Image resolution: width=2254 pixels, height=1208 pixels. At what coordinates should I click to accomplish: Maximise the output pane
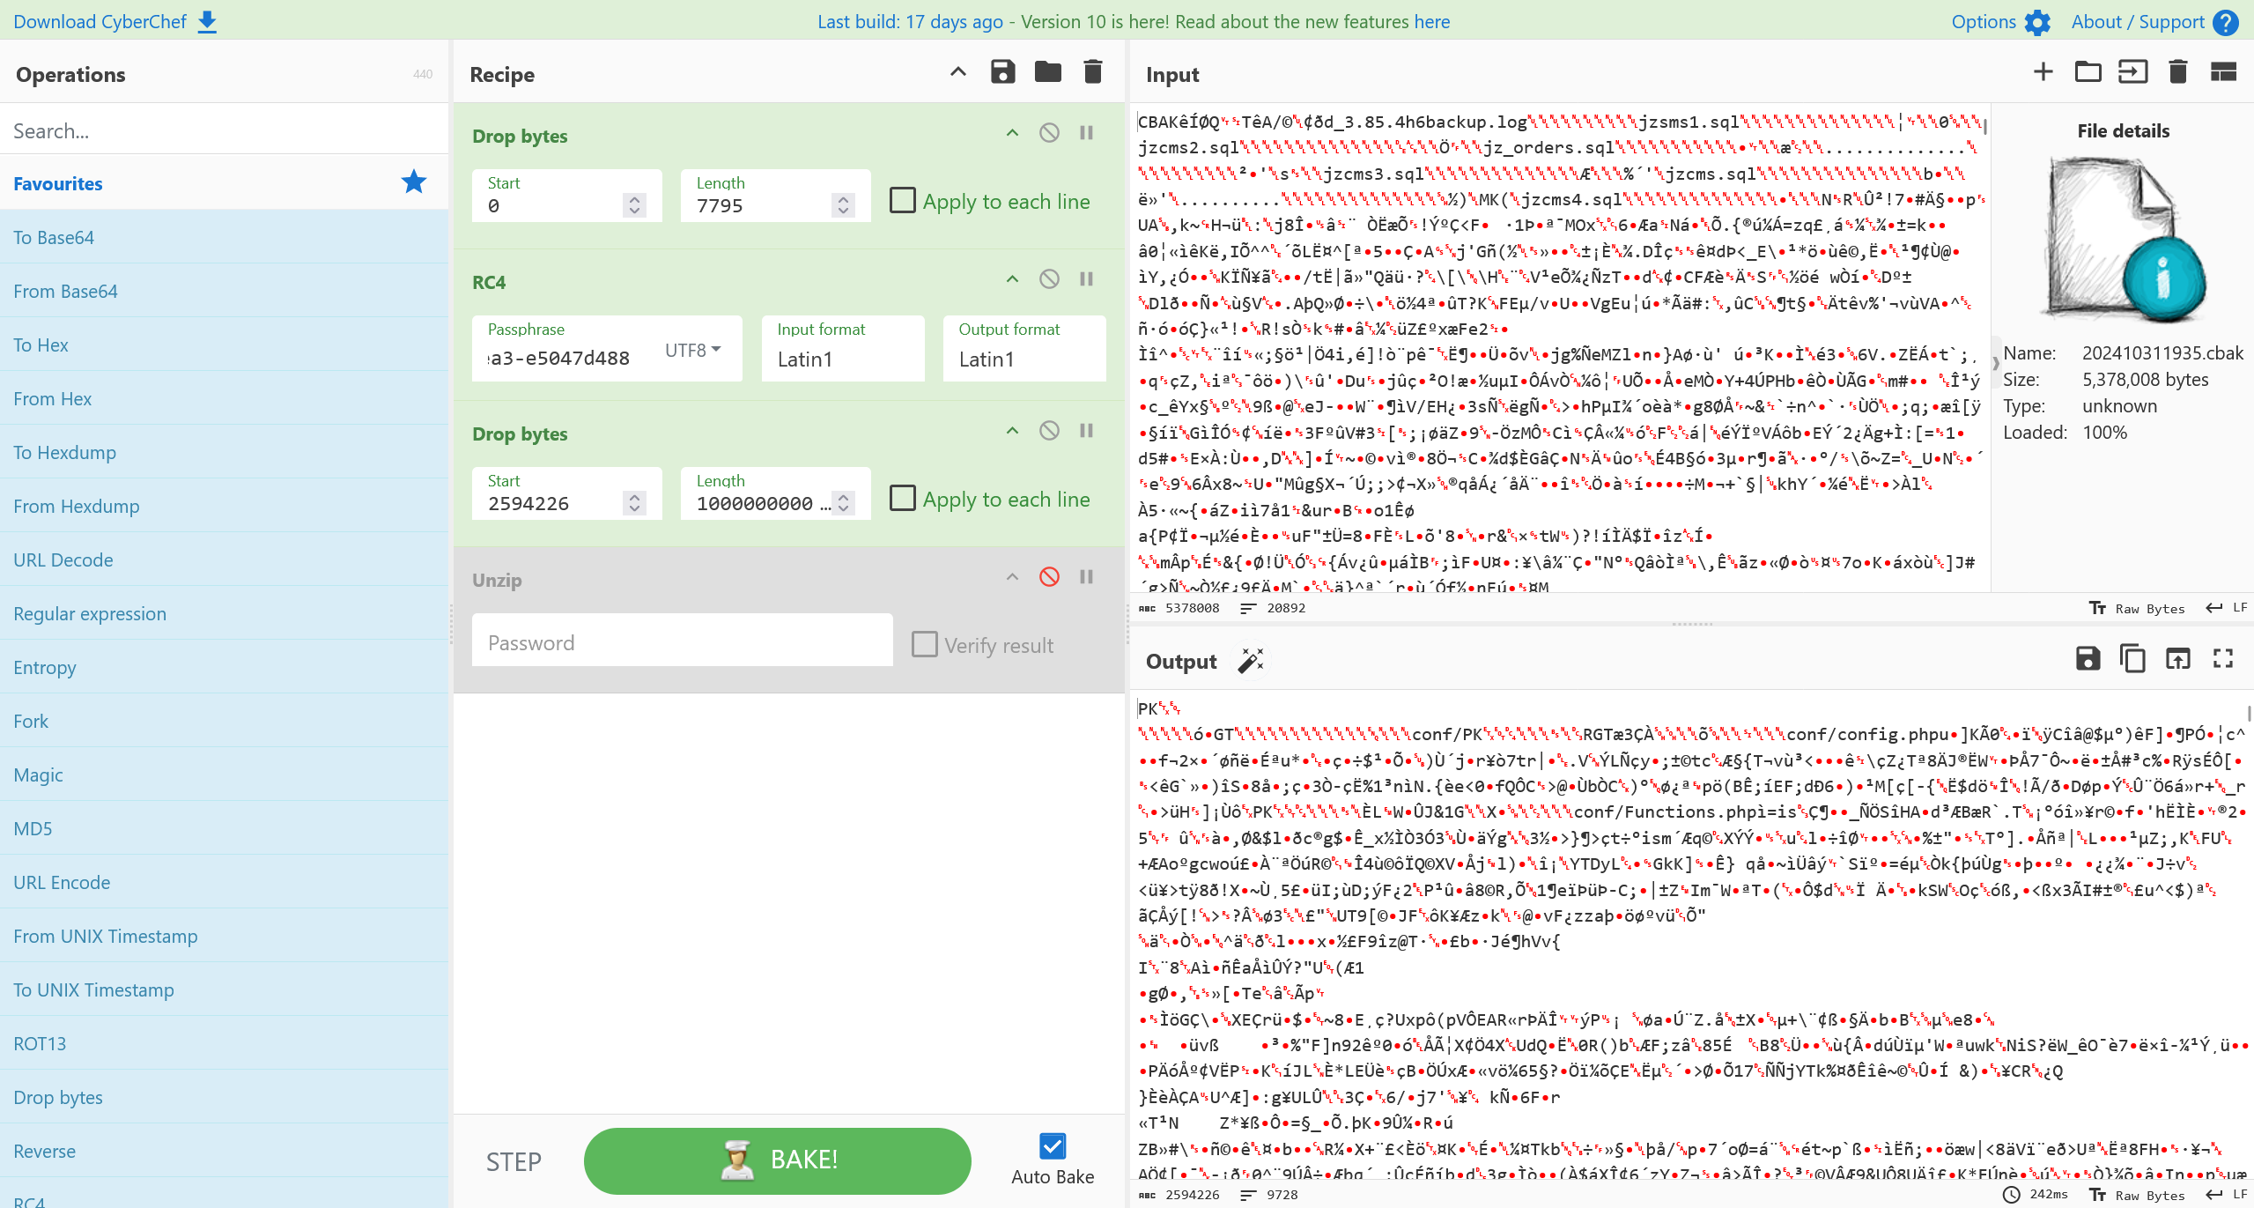point(2223,659)
